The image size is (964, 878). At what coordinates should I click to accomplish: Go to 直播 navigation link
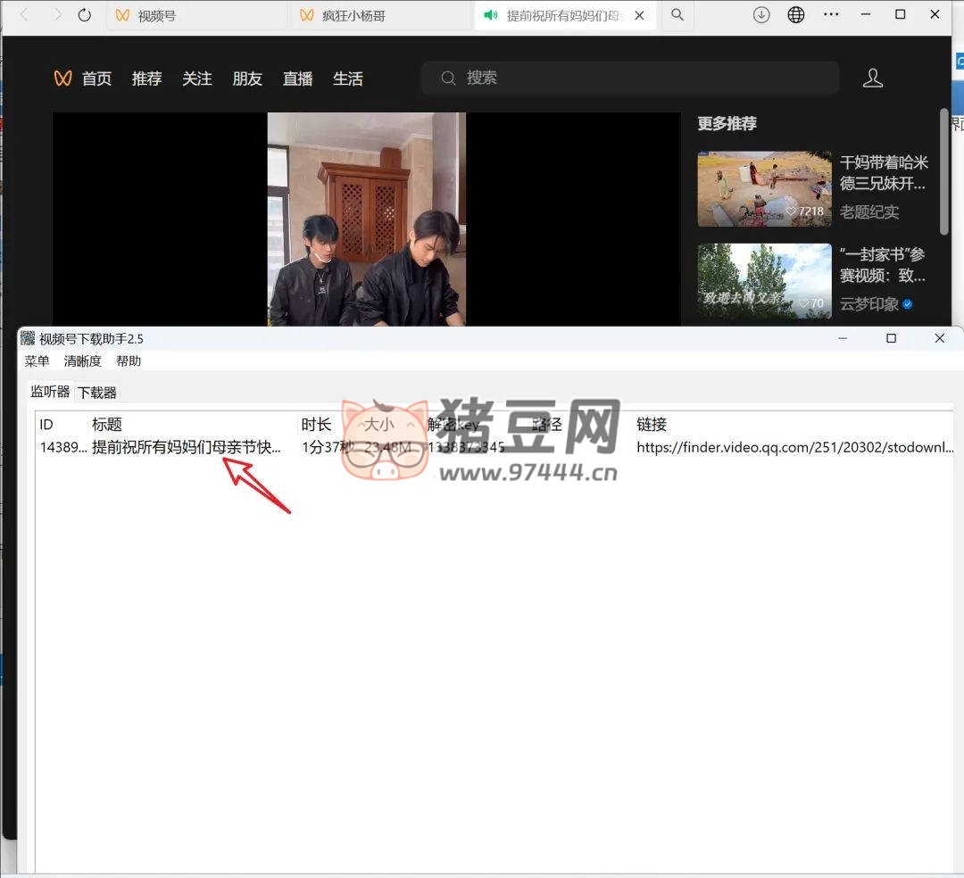297,79
